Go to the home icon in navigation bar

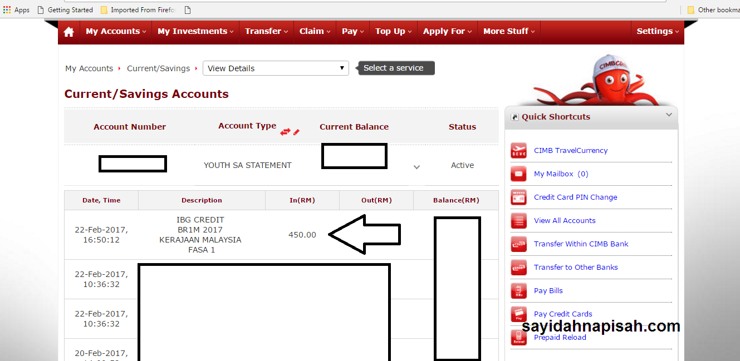tap(69, 32)
